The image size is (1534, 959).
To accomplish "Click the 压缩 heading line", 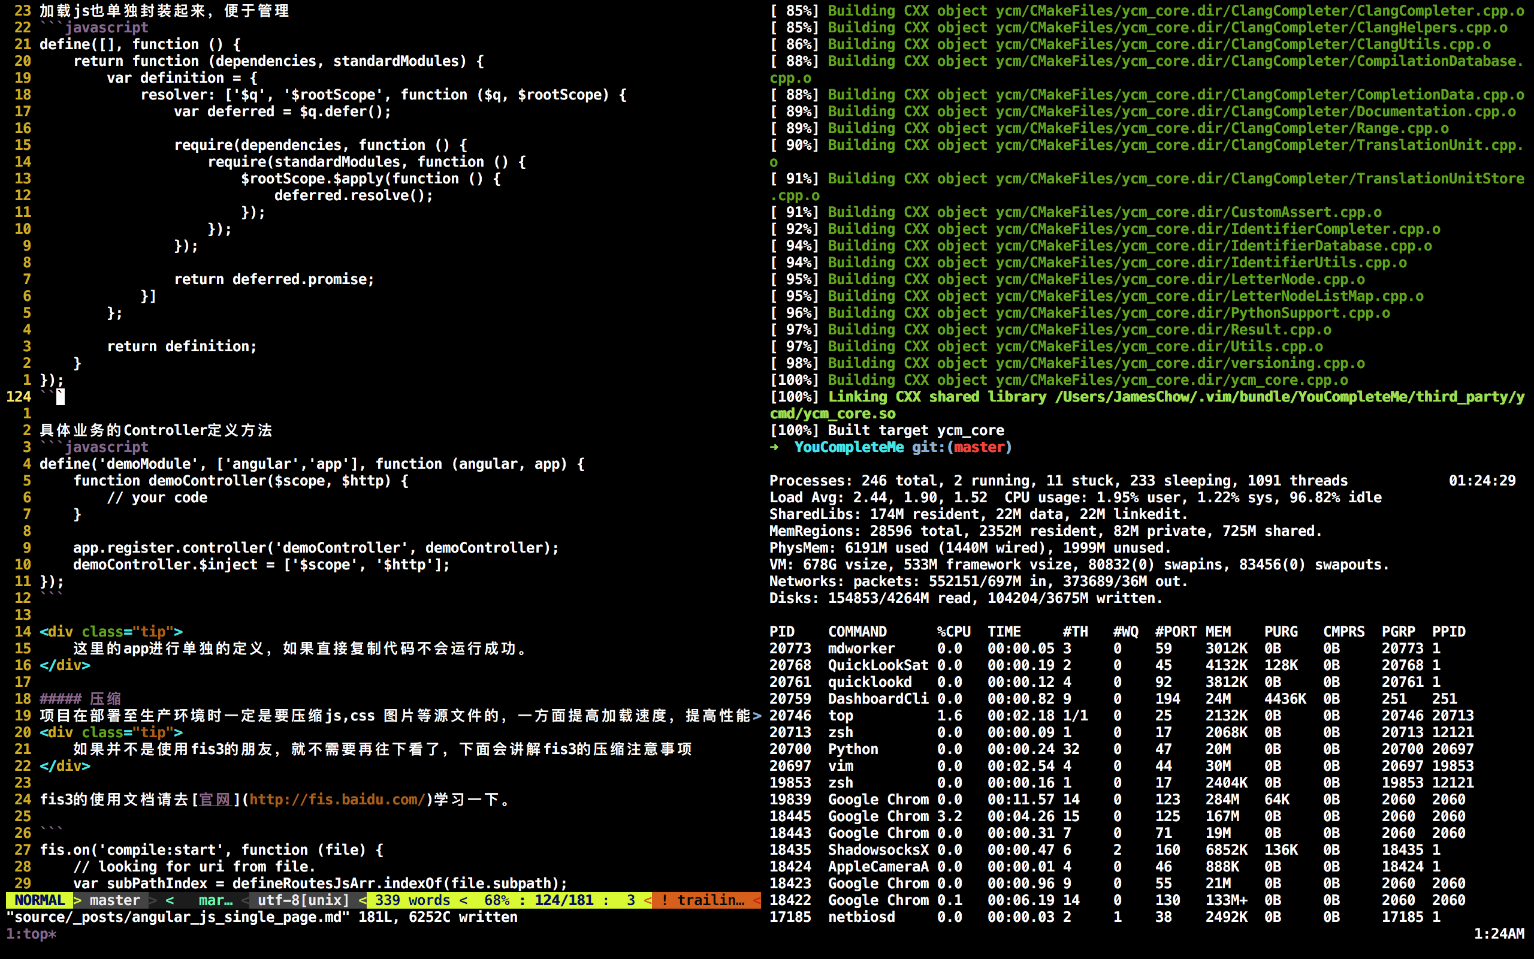I will click(105, 699).
